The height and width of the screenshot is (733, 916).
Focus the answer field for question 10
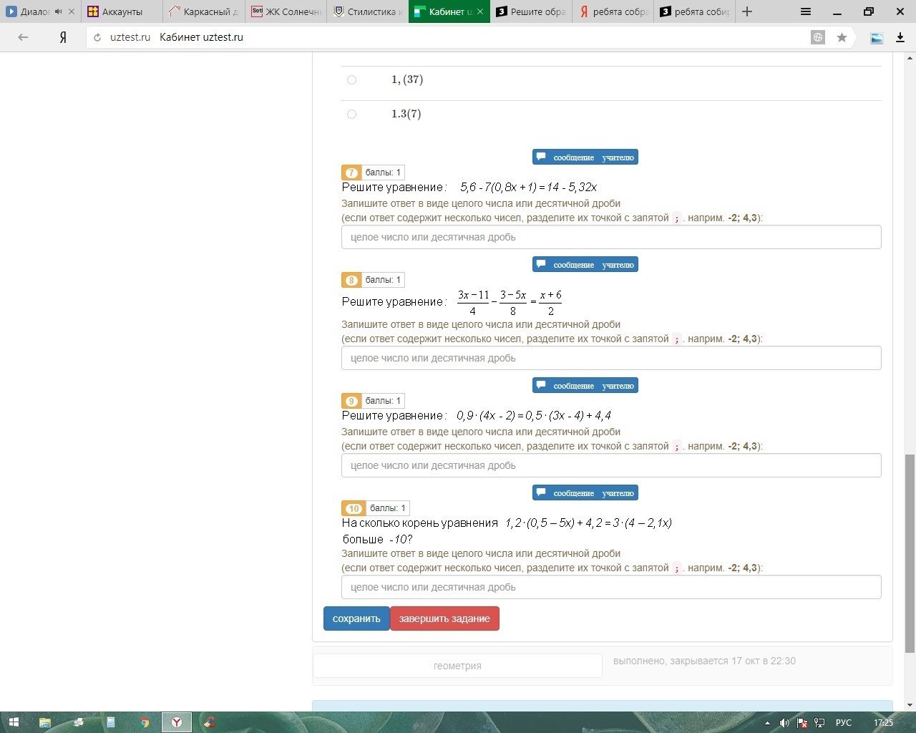610,587
